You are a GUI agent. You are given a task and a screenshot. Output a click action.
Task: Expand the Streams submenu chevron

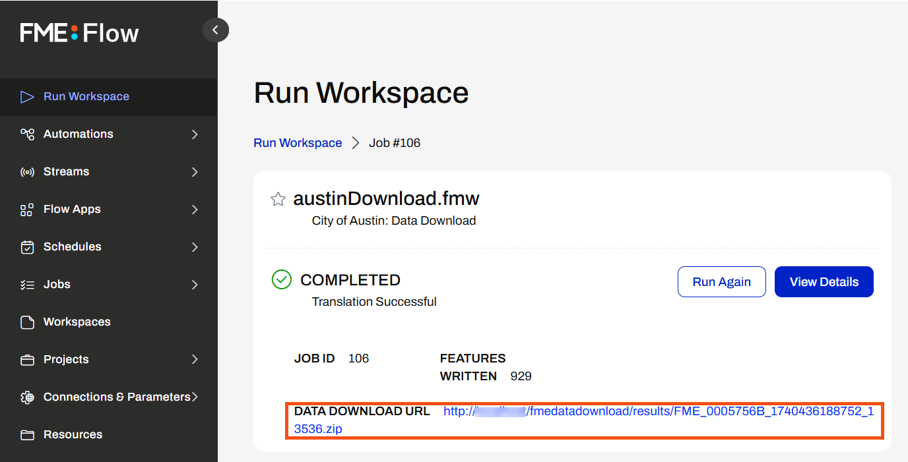coord(195,172)
